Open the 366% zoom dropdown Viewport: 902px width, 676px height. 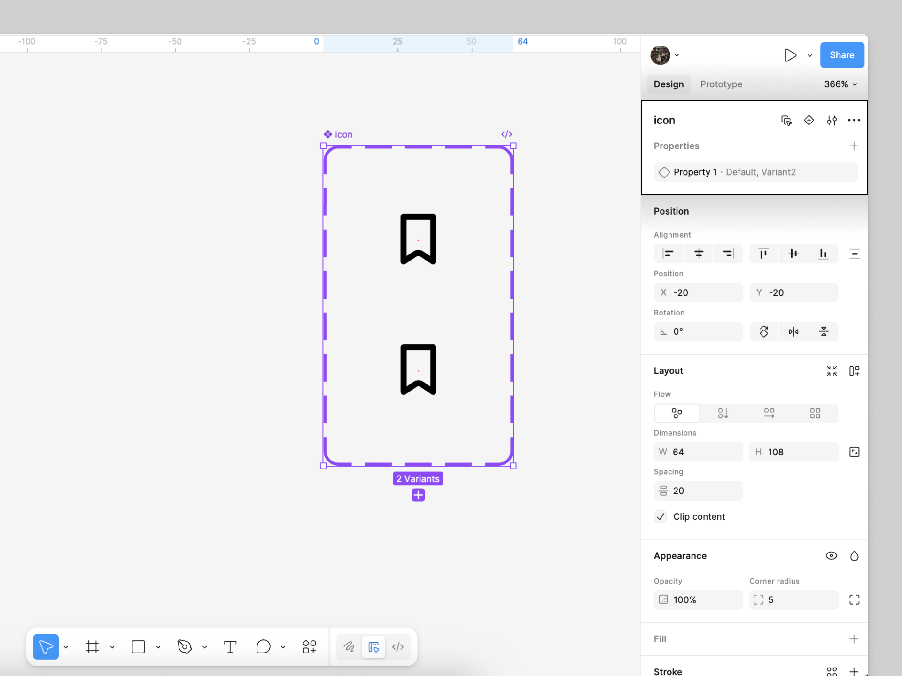click(x=840, y=84)
